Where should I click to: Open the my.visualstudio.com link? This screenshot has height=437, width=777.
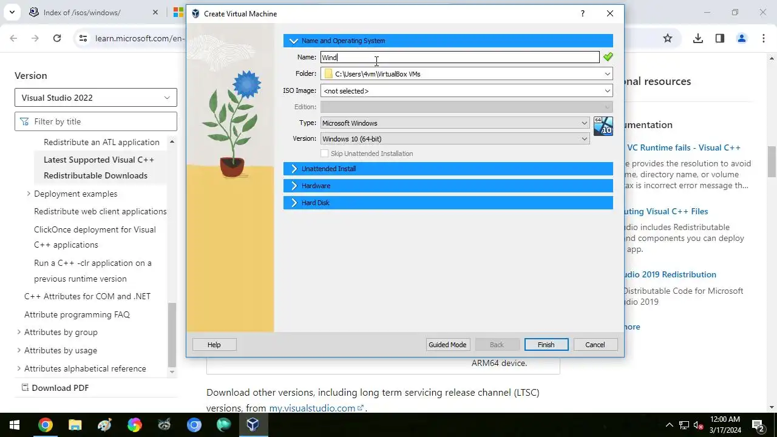click(316, 408)
